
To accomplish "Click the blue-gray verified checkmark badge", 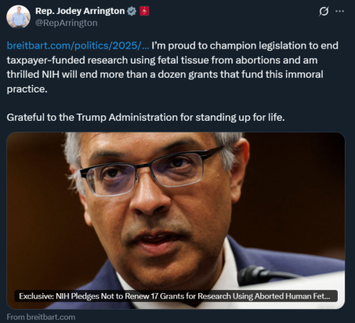I will coord(132,11).
